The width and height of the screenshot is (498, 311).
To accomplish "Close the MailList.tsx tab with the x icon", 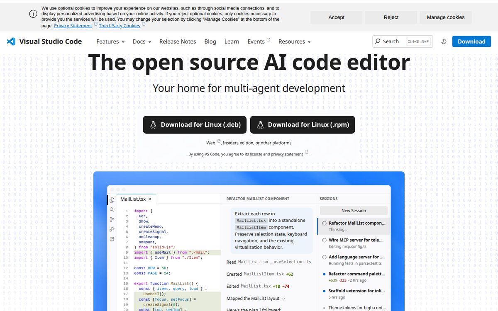I will (150, 199).
